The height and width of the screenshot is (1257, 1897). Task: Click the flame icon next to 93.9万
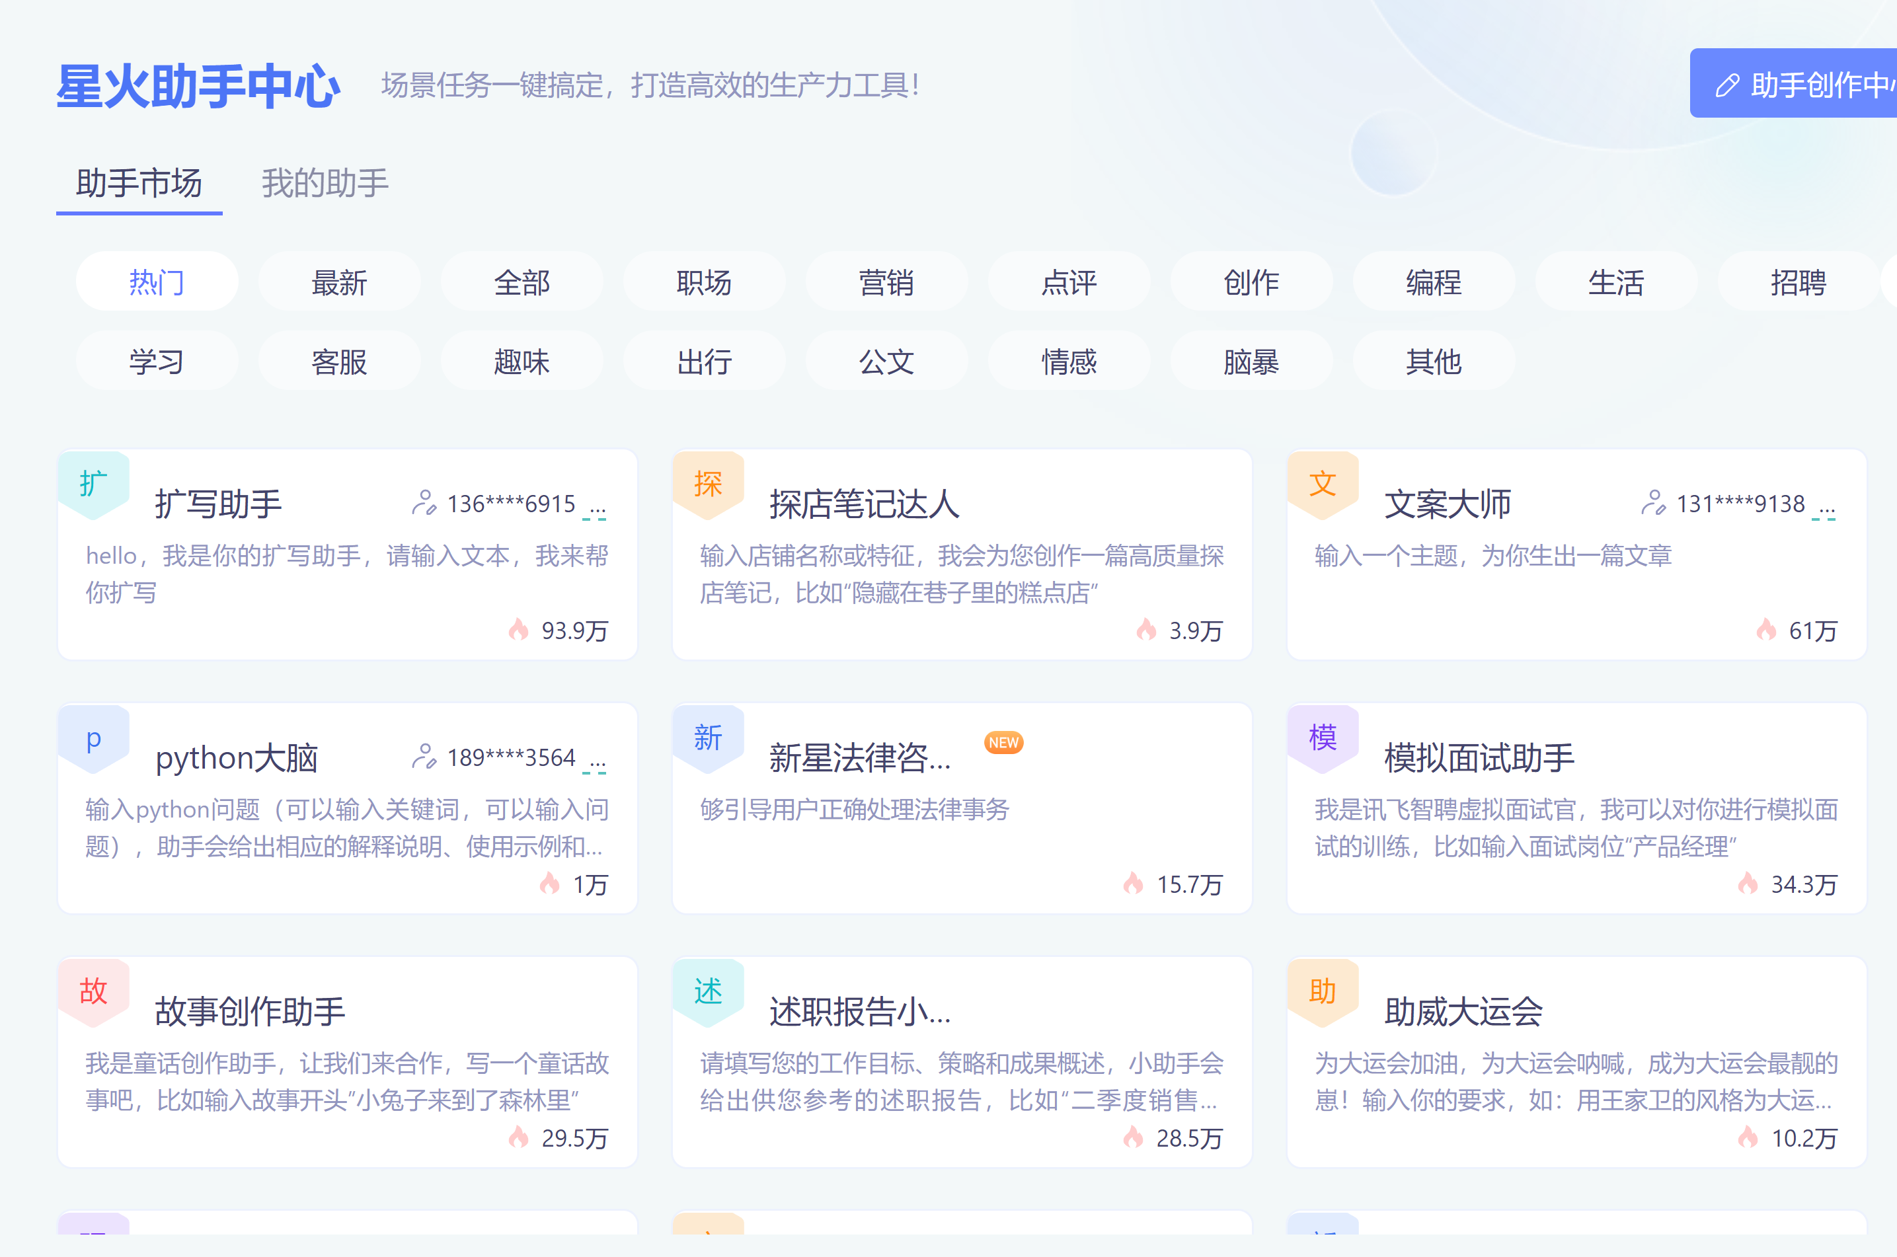519,630
